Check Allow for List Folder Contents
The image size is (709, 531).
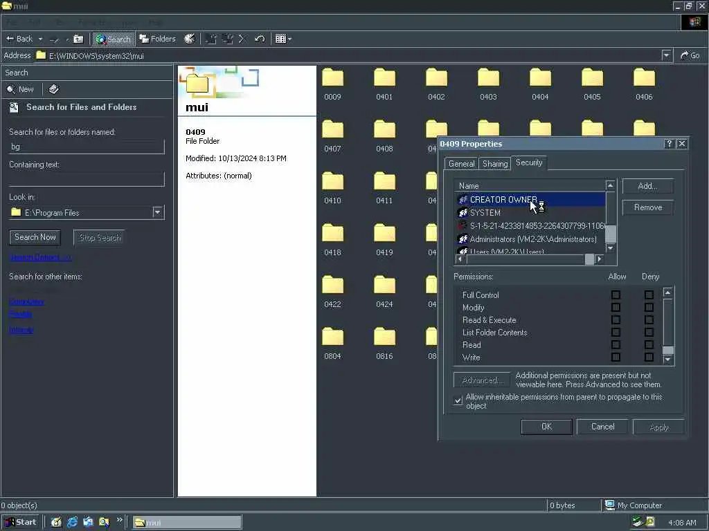coord(616,333)
